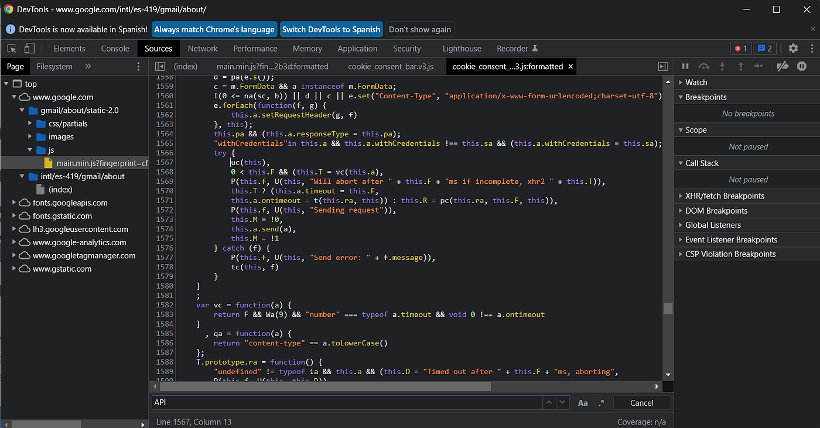
Task: Open the cookie_consent_bar.v3.js file tab
Action: coord(390,66)
